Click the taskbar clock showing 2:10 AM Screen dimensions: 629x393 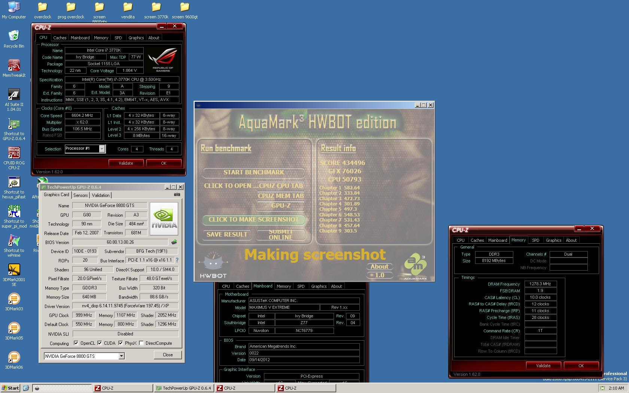click(x=616, y=388)
